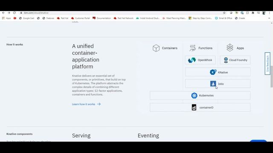Click the page vertical scrollbar thumb

[272, 76]
